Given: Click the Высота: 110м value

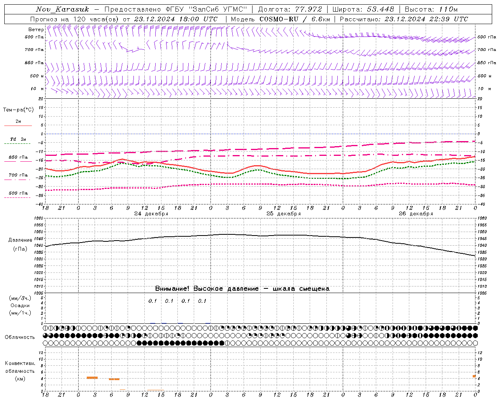Looking at the screenshot, I should (431, 9).
